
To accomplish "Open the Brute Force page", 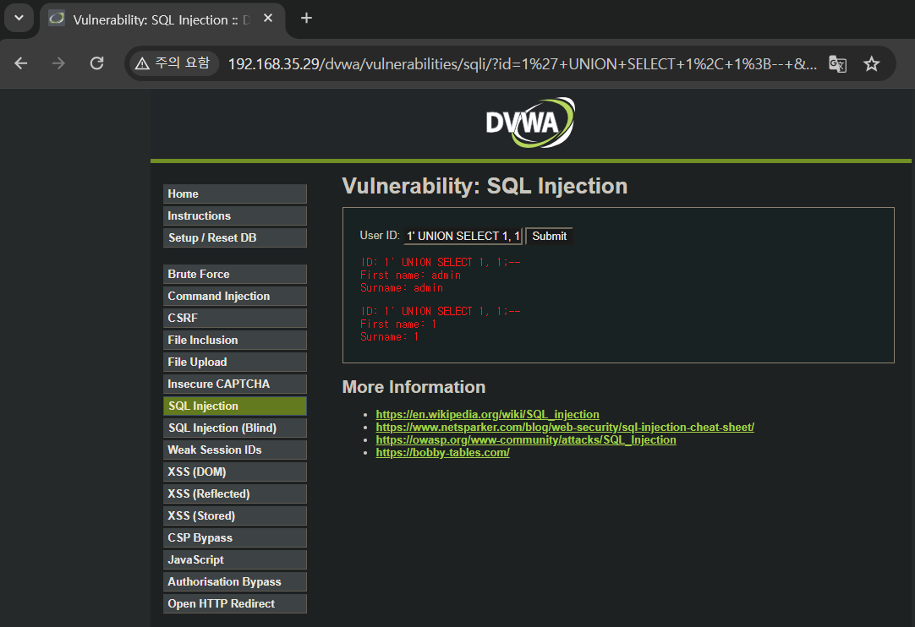I will (235, 274).
